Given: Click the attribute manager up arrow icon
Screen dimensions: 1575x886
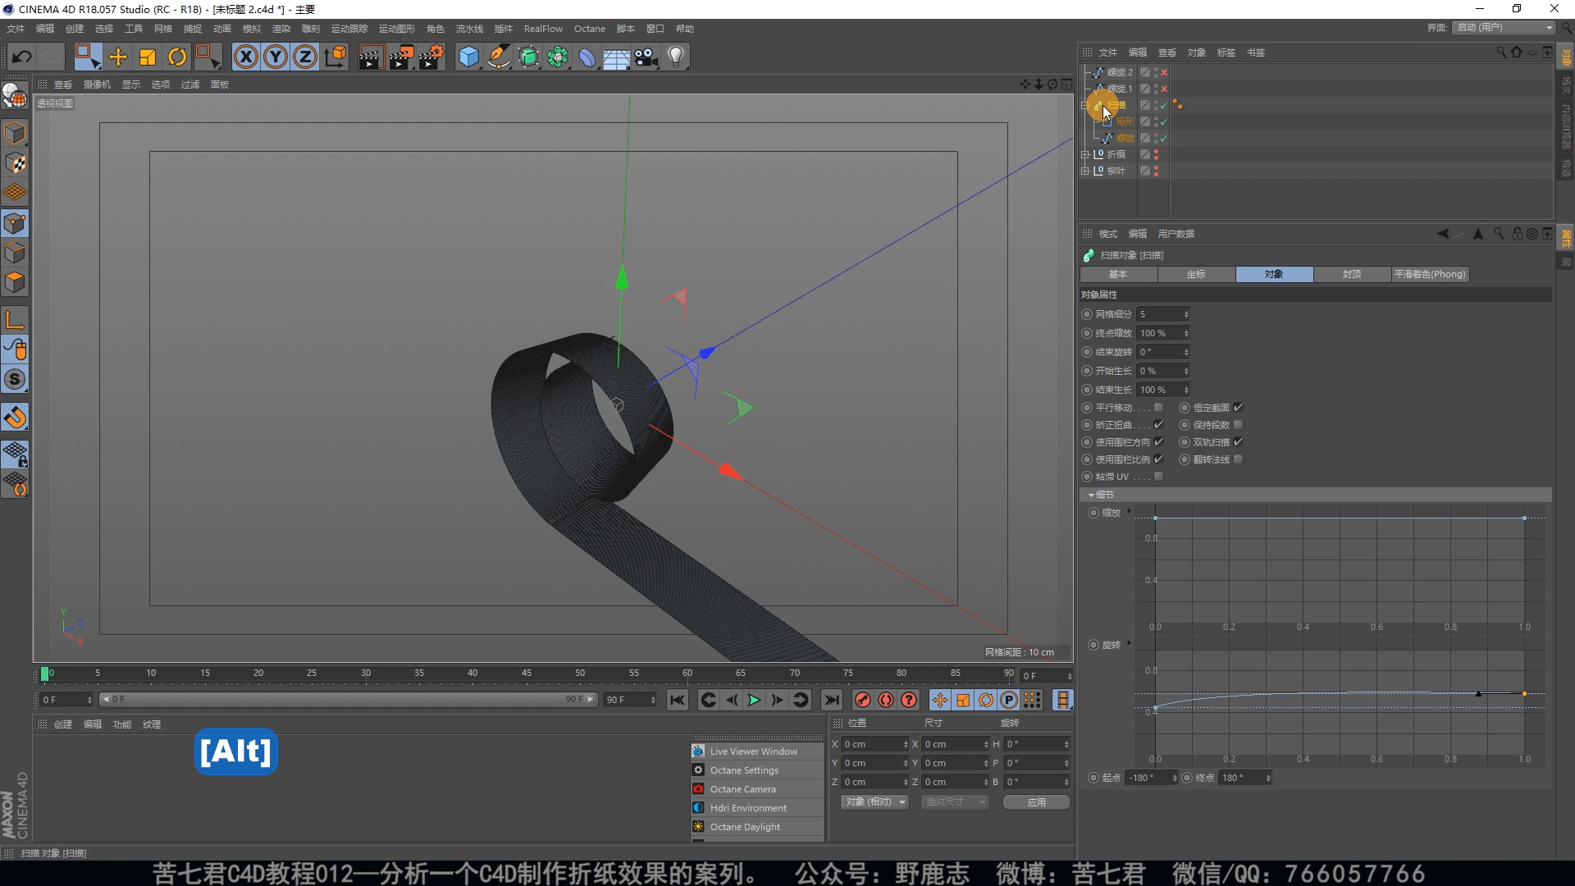Looking at the screenshot, I should coord(1478,234).
